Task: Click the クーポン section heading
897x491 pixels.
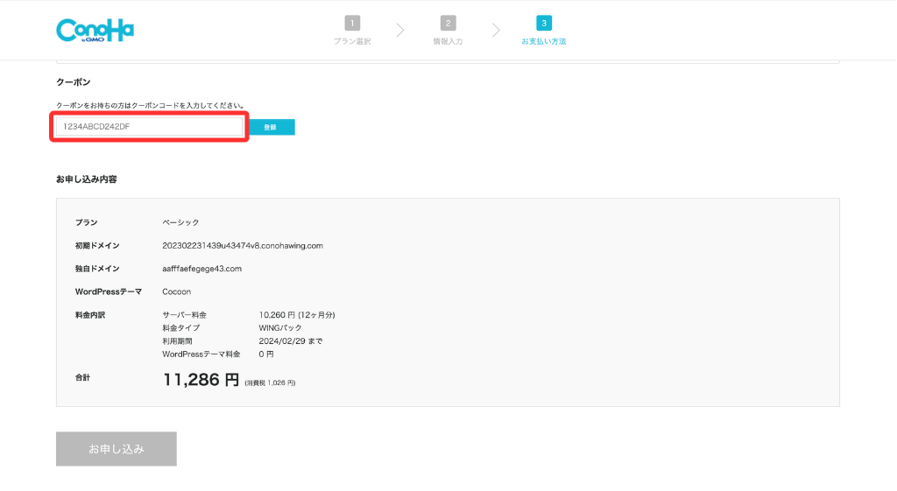Action: [74, 82]
